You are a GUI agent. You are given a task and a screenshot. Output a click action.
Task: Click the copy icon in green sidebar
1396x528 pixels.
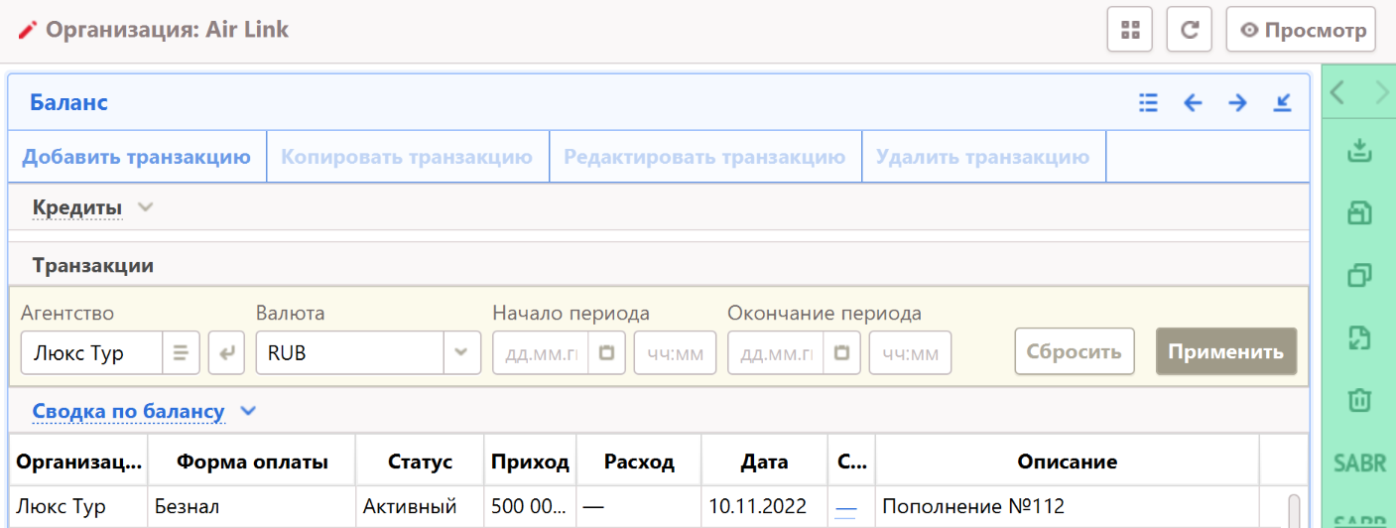1359,275
